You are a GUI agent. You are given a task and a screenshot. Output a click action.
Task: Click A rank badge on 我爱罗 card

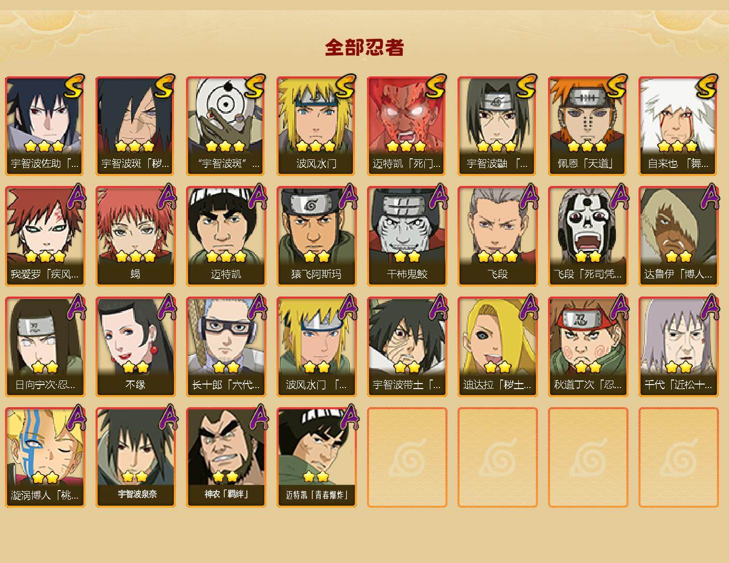click(75, 197)
